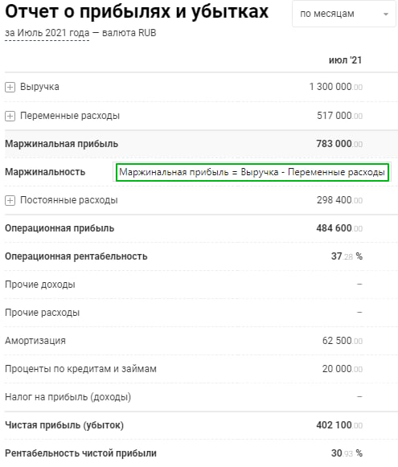This screenshot has width=398, height=467.
Task: Open the "по месяцам" period dropdown
Action: tap(344, 14)
